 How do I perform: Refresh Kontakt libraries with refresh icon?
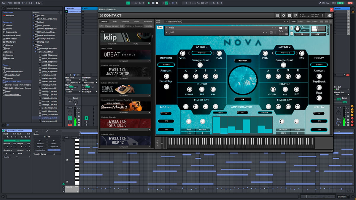(x=101, y=26)
